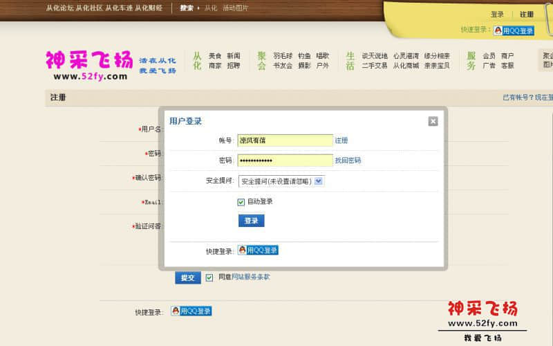Open 从化财经 in the top bar
The height and width of the screenshot is (346, 553).
point(149,8)
